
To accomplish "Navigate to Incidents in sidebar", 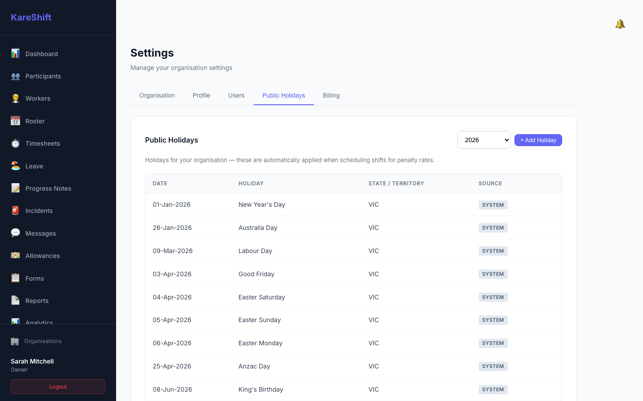I will pos(58,211).
